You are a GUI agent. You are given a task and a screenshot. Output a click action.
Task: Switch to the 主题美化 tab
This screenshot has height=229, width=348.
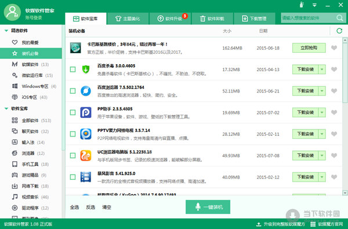[x=128, y=19]
